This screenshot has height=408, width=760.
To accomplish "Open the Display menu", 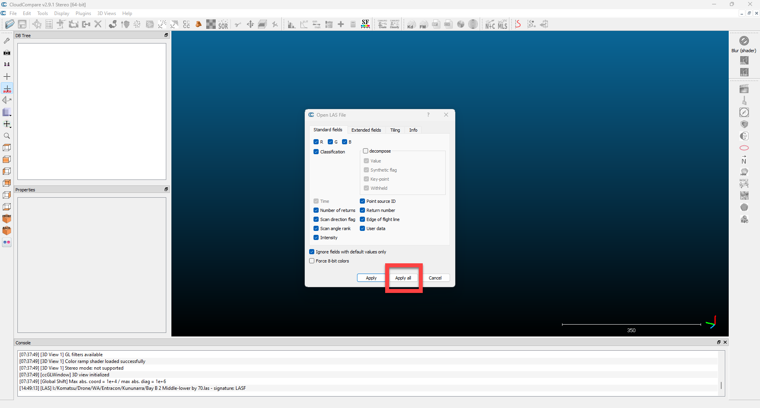I will pos(62,13).
